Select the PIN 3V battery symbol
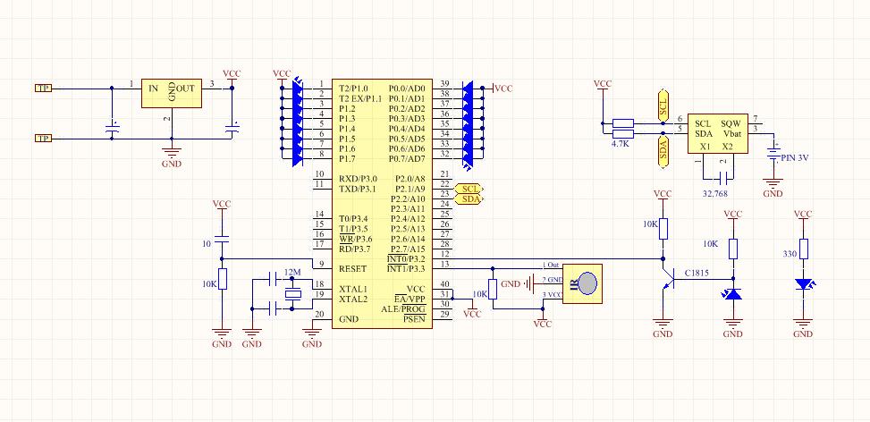The image size is (870, 422). tap(773, 153)
